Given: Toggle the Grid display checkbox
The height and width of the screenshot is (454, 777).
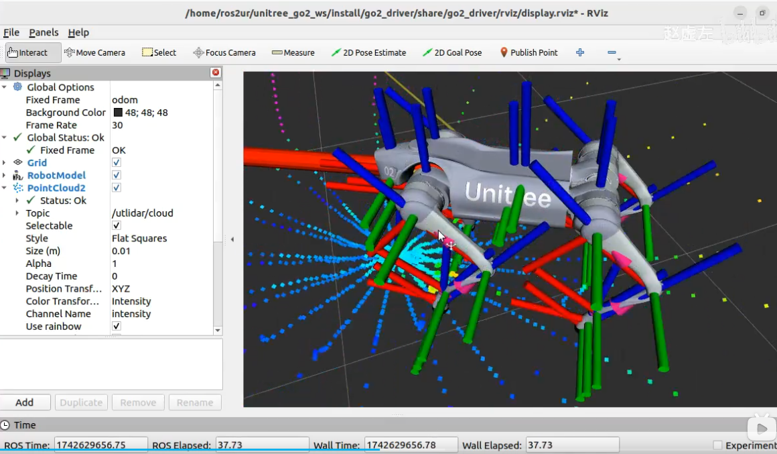Looking at the screenshot, I should (117, 162).
